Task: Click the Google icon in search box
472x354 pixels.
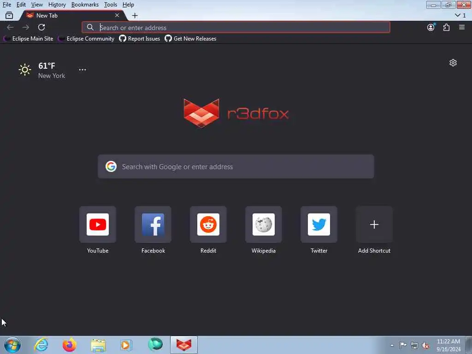Action: pos(111,166)
